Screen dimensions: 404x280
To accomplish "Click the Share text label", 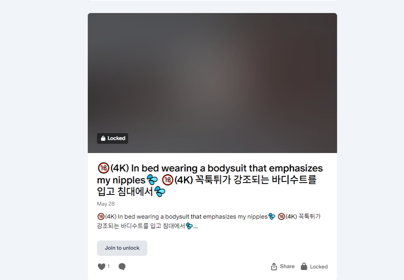I will 287,266.
